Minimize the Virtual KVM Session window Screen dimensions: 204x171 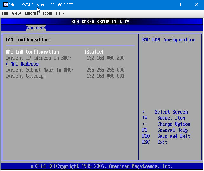[168, 5]
